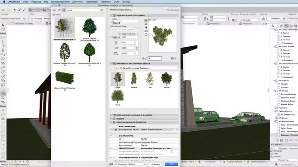The height and width of the screenshot is (167, 298).
Task: Select the Marquee tool in the toolbox
Action: 3,30
